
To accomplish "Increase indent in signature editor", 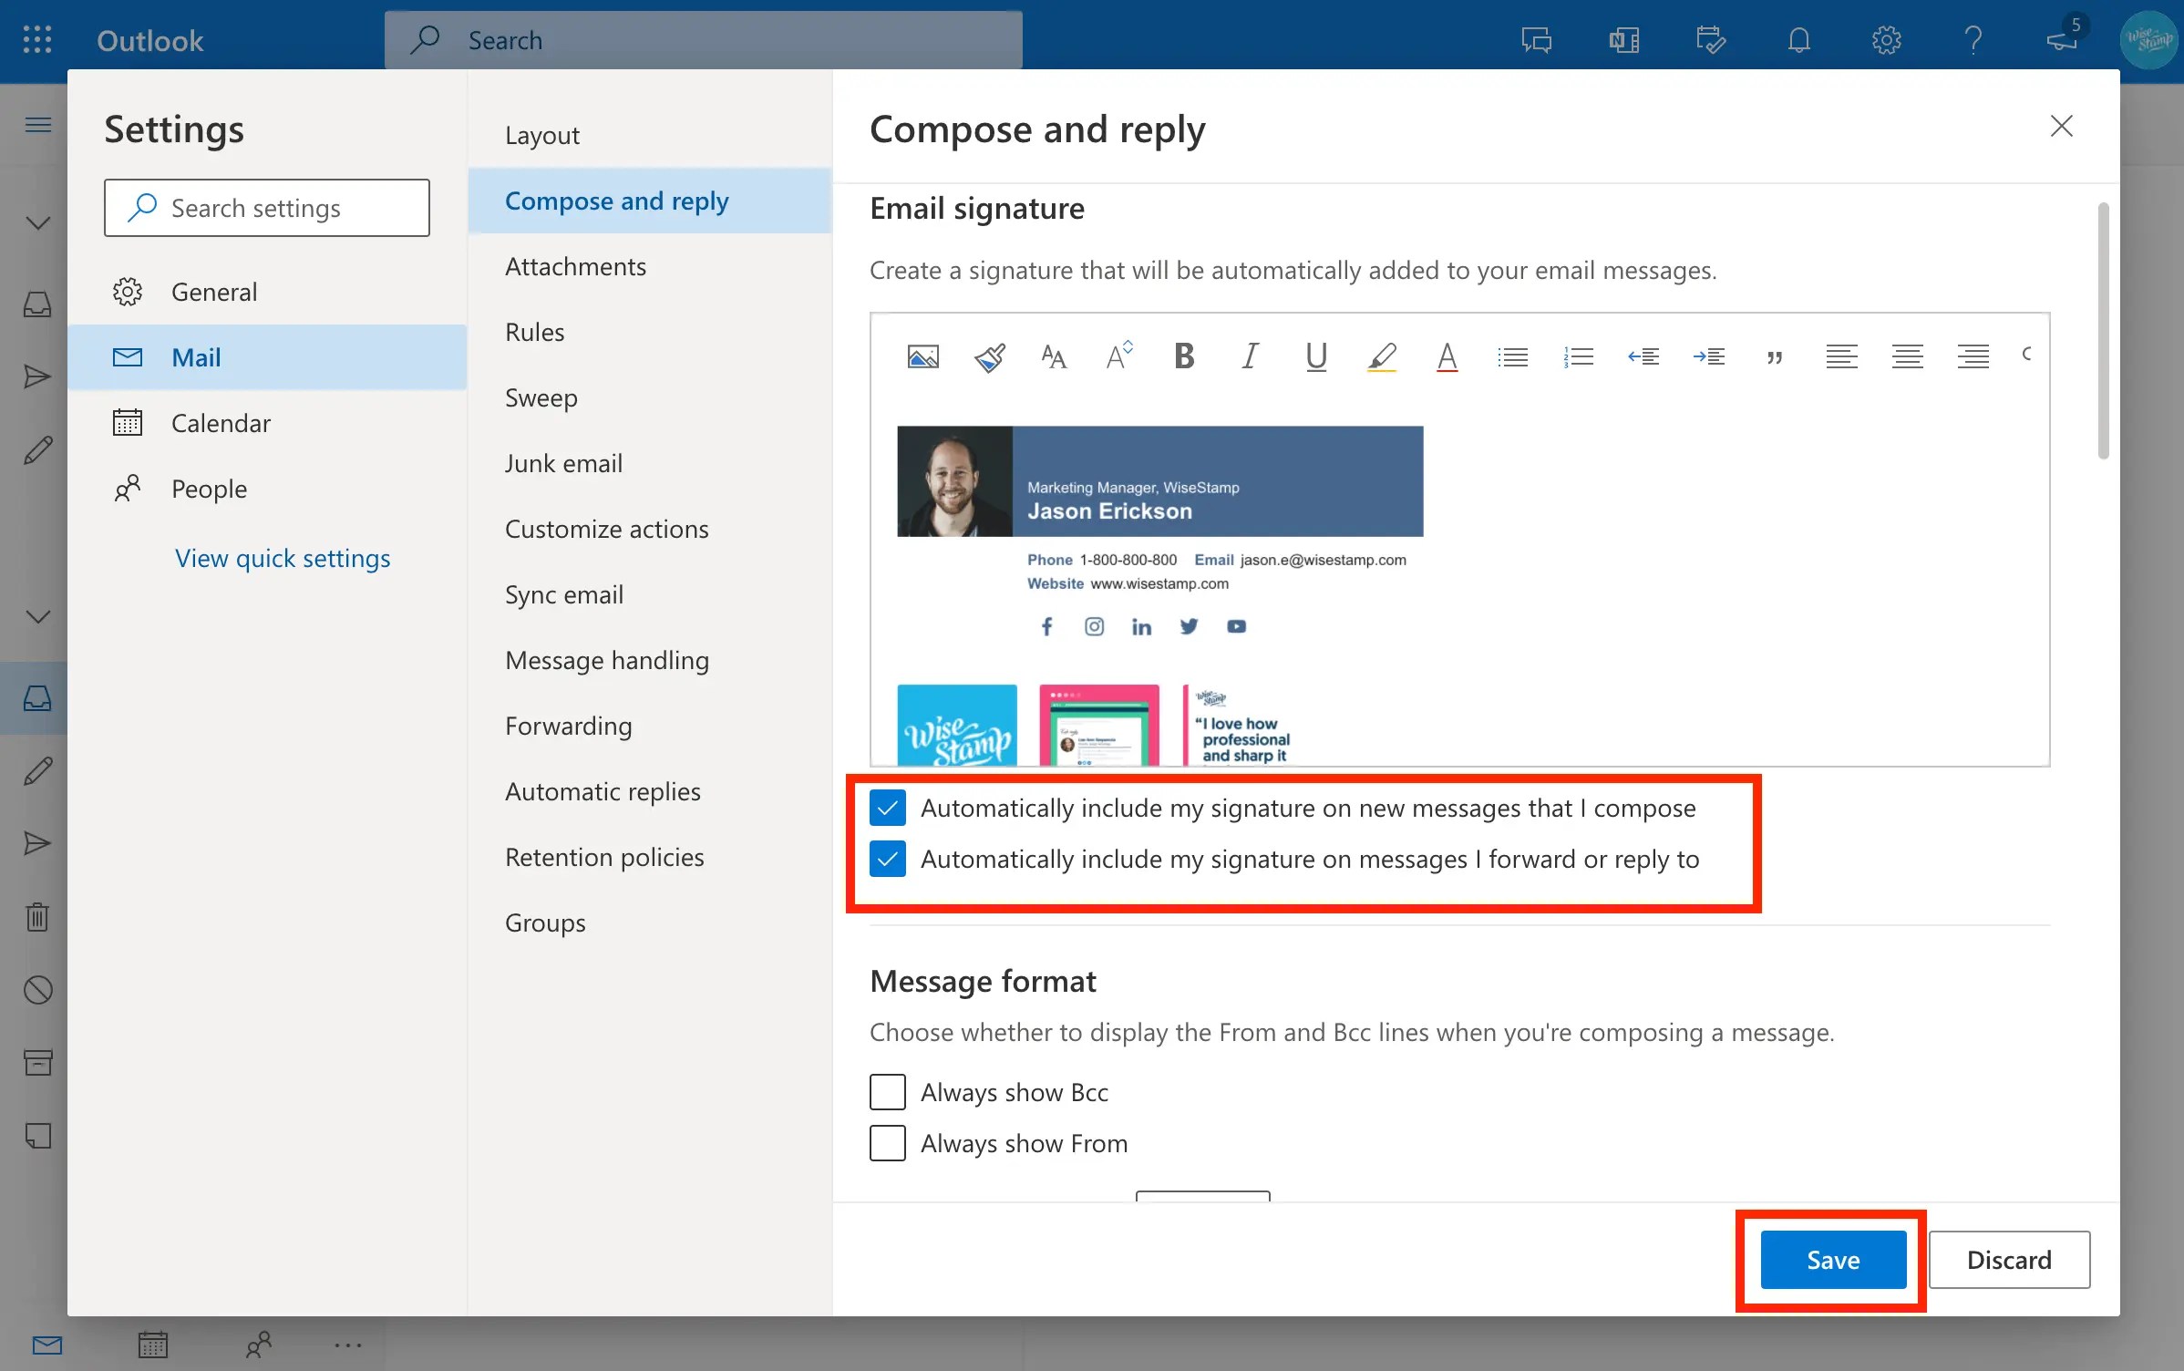I will point(1710,356).
